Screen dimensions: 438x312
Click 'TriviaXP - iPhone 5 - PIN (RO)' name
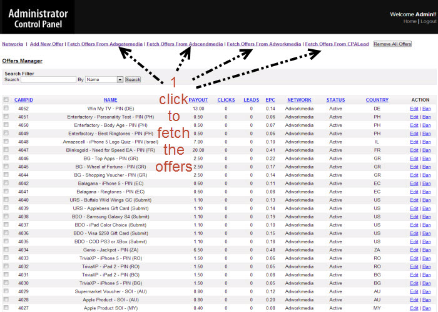click(x=111, y=258)
